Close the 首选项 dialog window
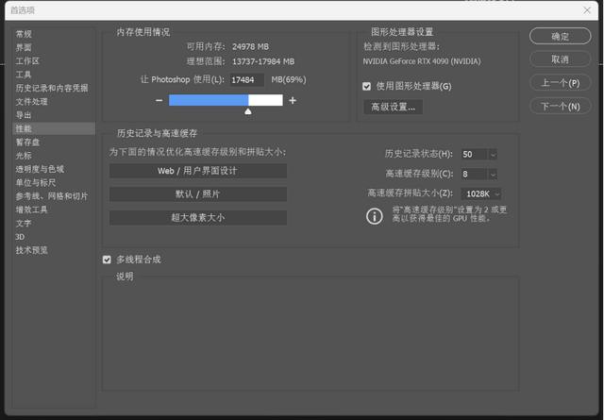This screenshot has width=604, height=420. (587, 10)
